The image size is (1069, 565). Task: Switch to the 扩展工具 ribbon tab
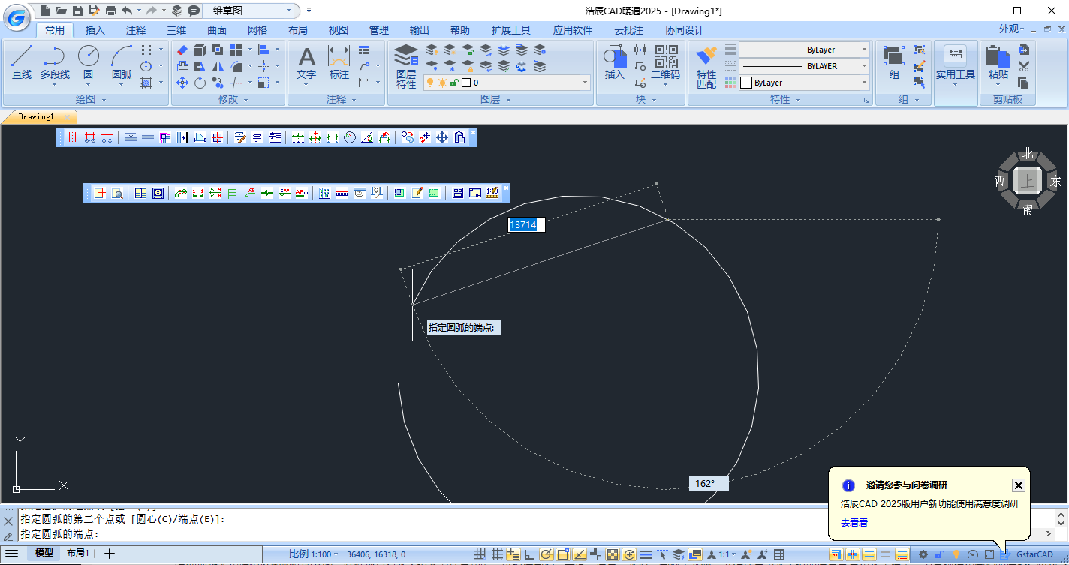click(x=511, y=30)
